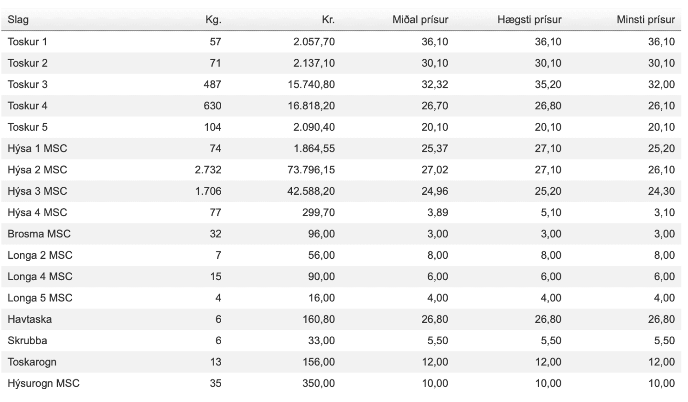Select the 32,32 average price cell

pyautogui.click(x=434, y=85)
